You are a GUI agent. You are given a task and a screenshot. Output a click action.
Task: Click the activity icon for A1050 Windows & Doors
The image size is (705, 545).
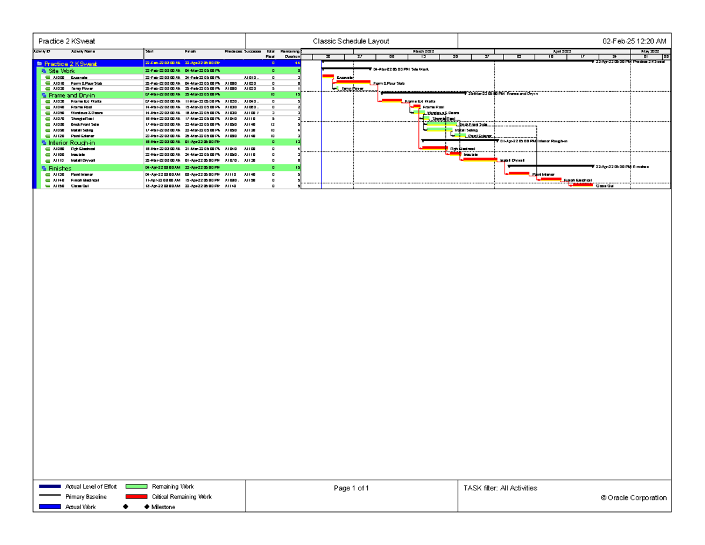48,113
